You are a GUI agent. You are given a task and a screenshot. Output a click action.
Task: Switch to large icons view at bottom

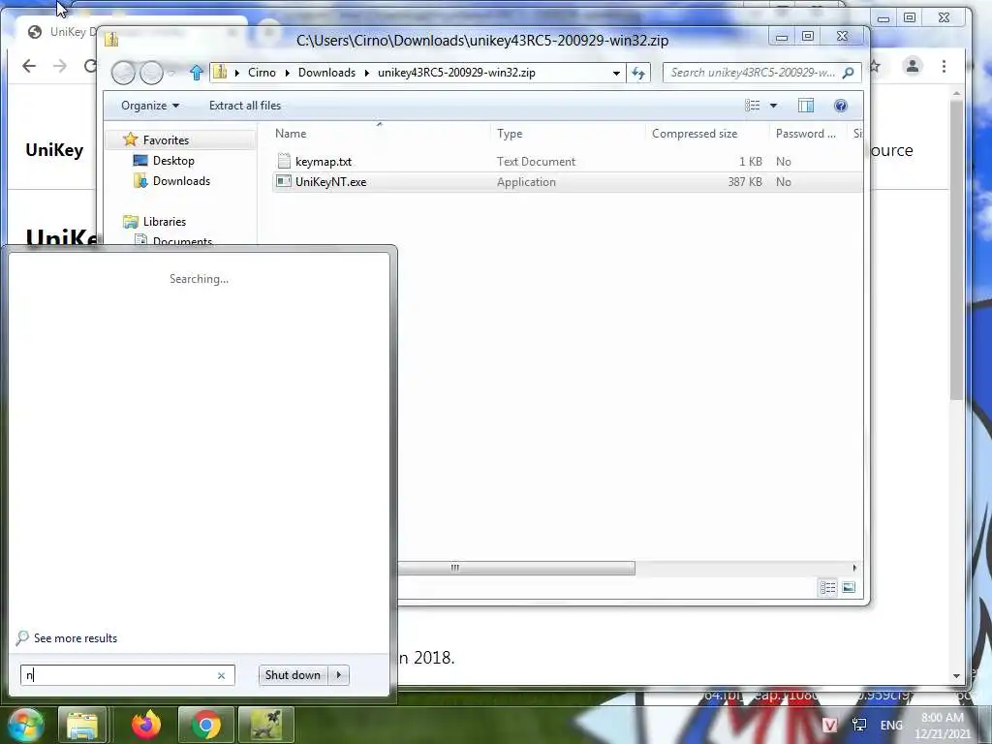pos(849,588)
